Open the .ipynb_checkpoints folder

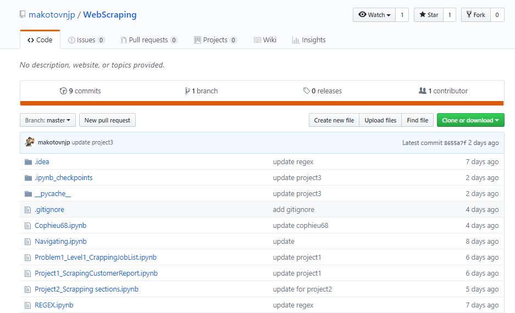click(x=64, y=178)
